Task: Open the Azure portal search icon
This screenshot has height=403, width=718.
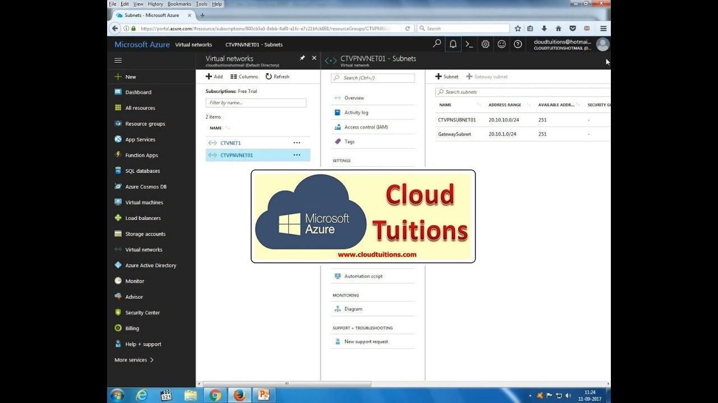Action: coord(437,44)
